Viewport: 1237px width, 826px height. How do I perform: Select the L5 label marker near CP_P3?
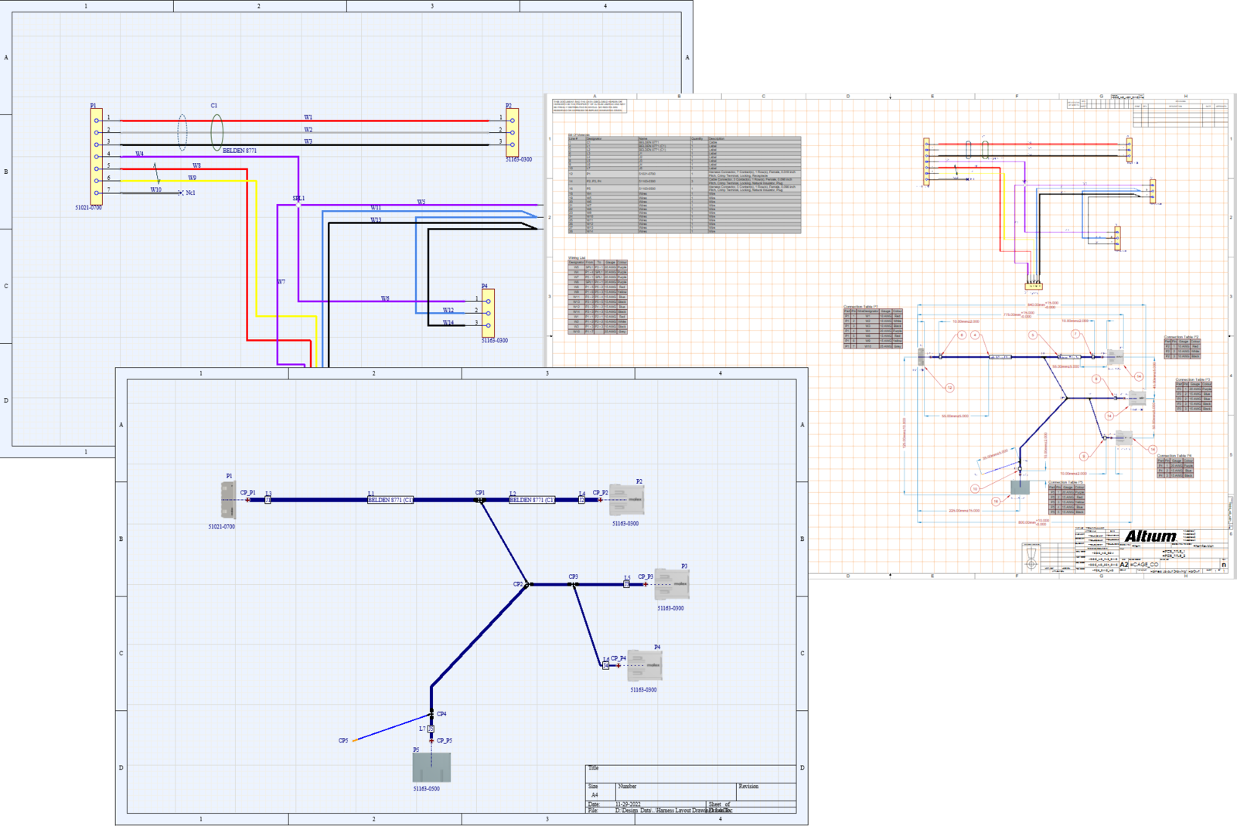click(627, 584)
